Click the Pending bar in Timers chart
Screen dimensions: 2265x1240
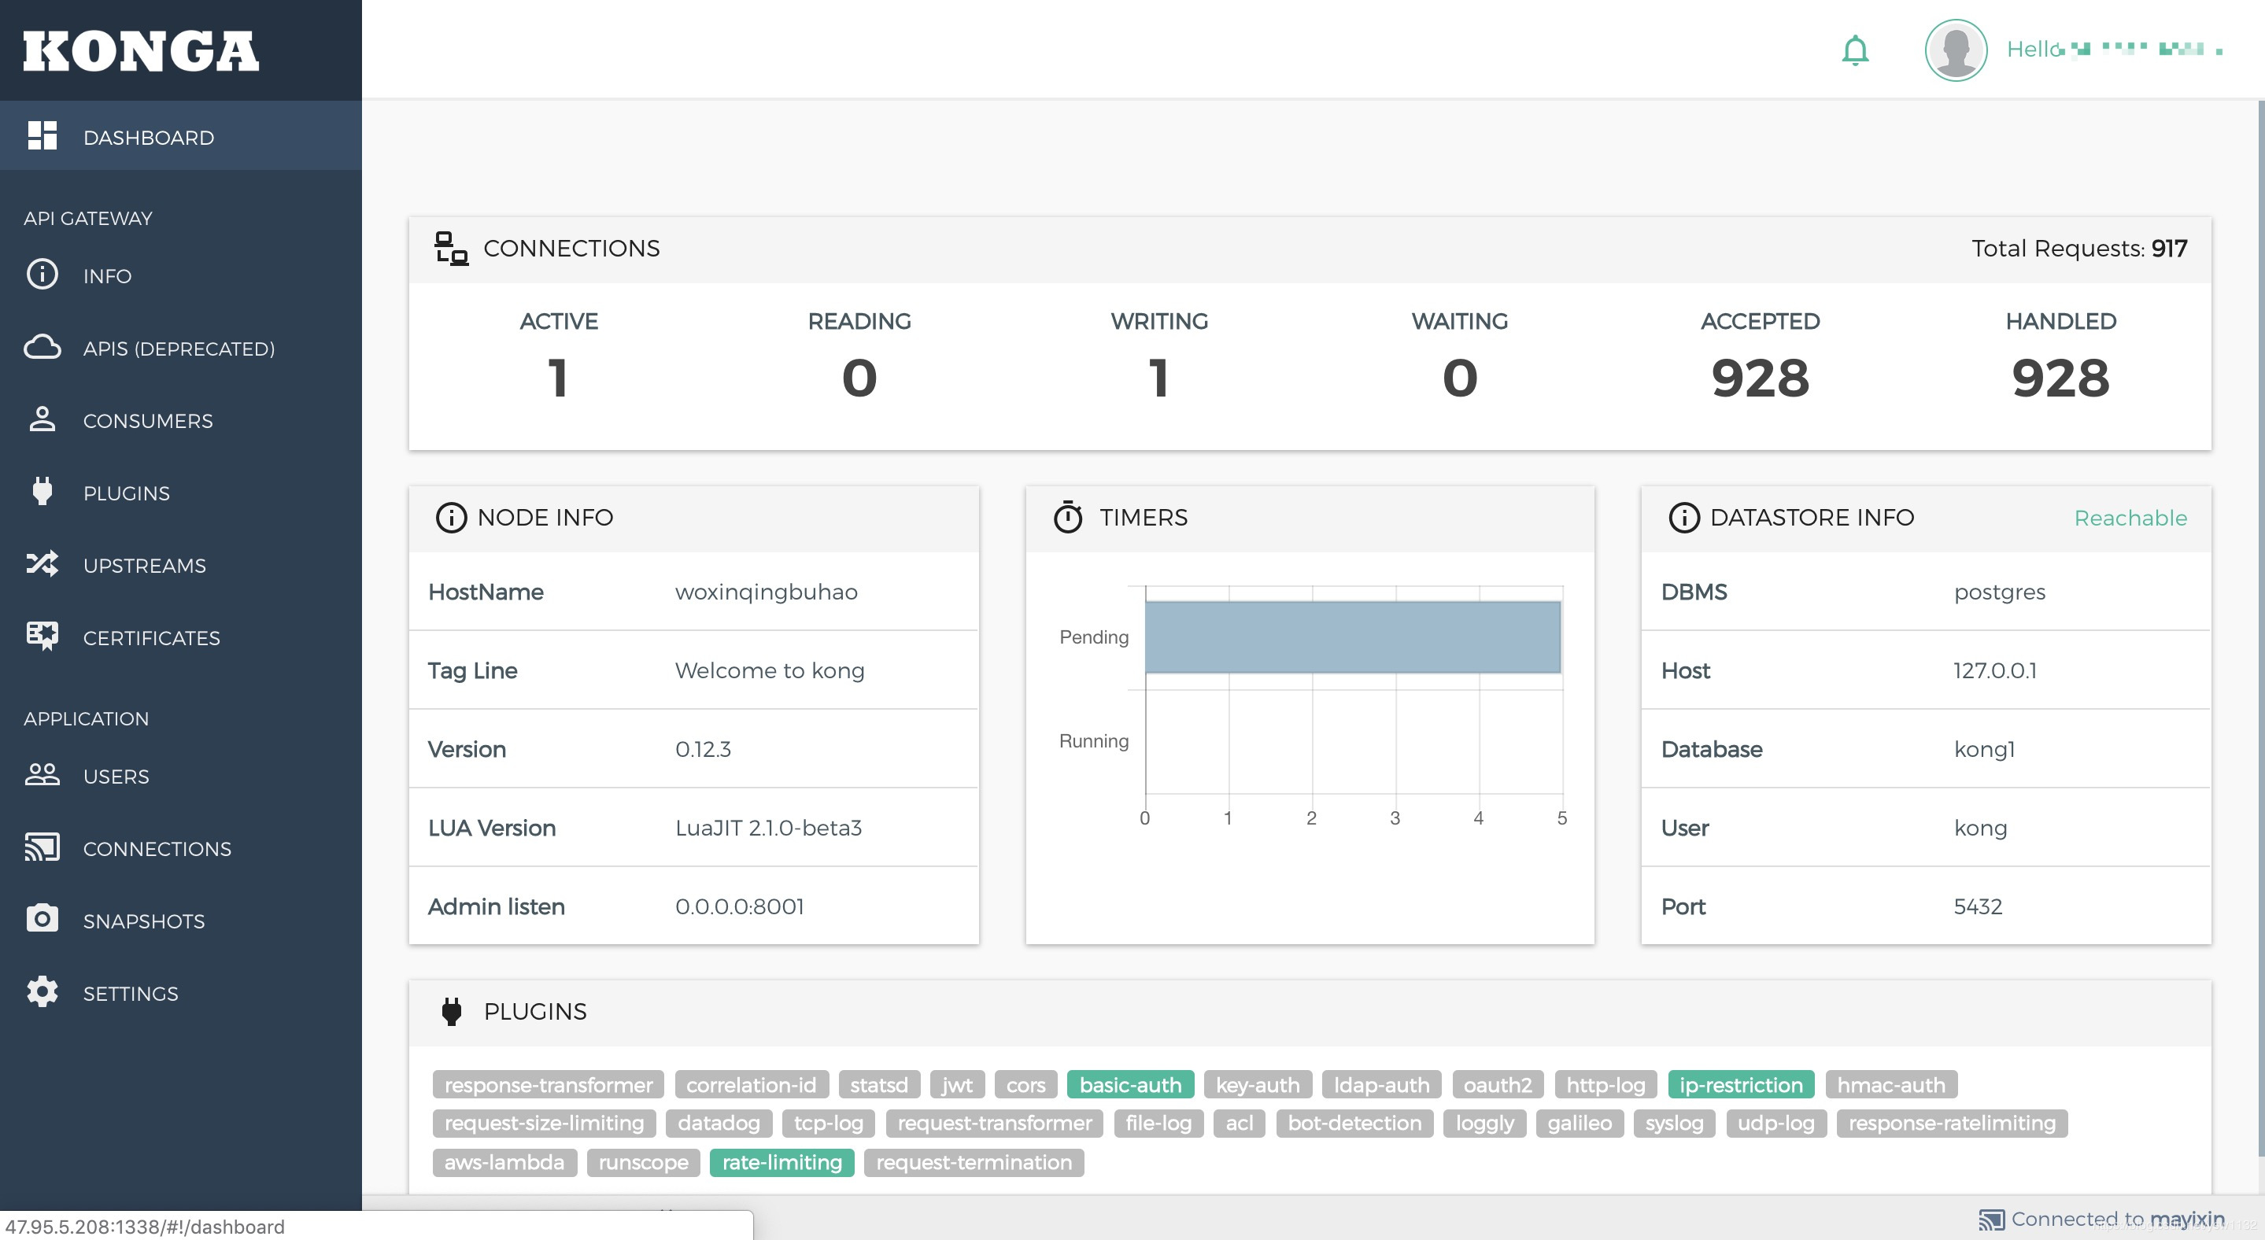click(1351, 637)
